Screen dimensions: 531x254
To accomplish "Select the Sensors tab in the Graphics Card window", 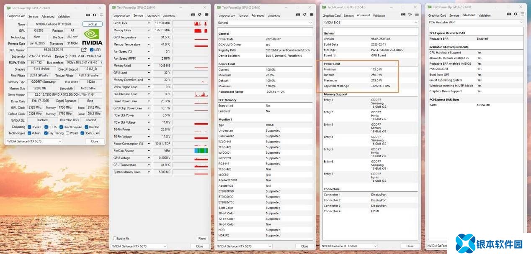I will [x=33, y=16].
